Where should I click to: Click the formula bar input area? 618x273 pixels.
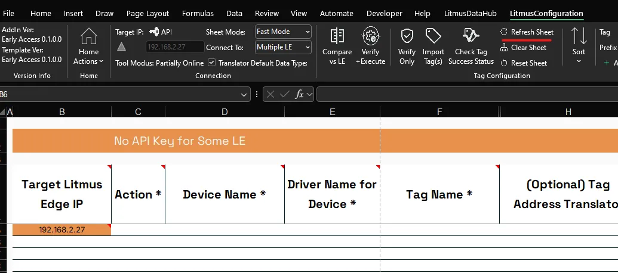467,94
